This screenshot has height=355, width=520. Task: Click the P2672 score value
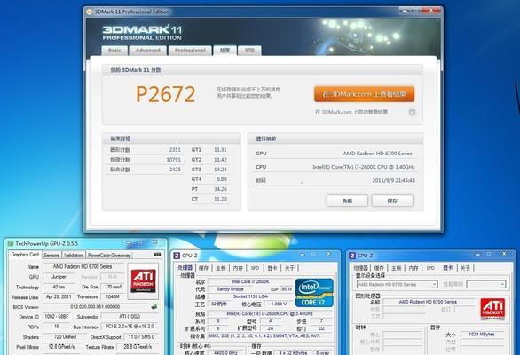165,94
